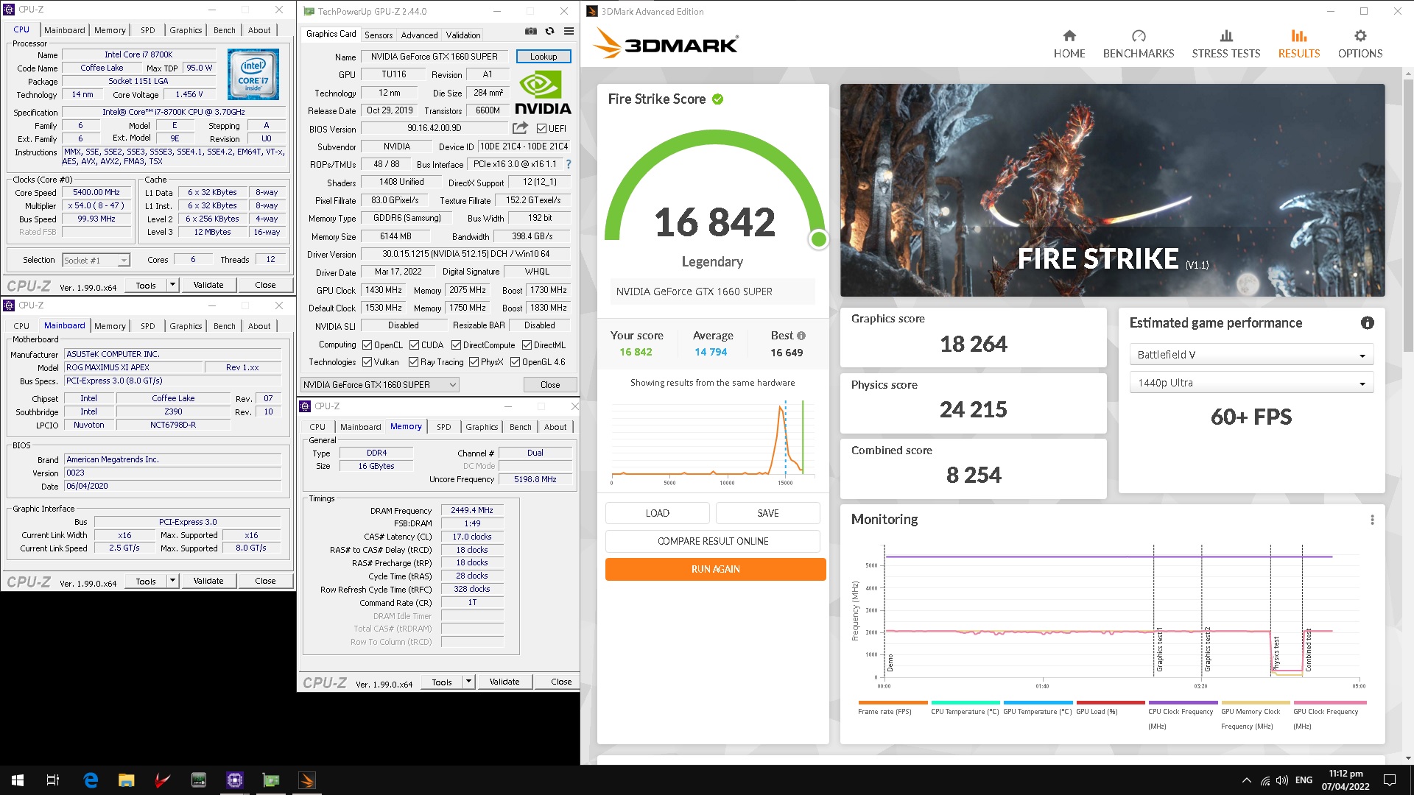The image size is (1414, 795).
Task: Toggle Ray Tracing checkbox
Action: [x=414, y=362]
